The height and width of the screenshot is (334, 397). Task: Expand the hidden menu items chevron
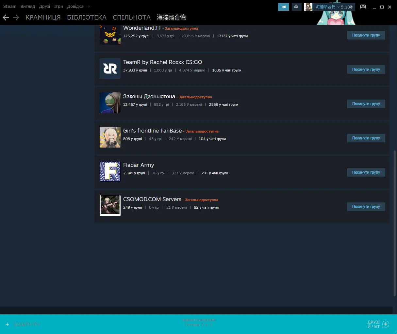[89, 7]
